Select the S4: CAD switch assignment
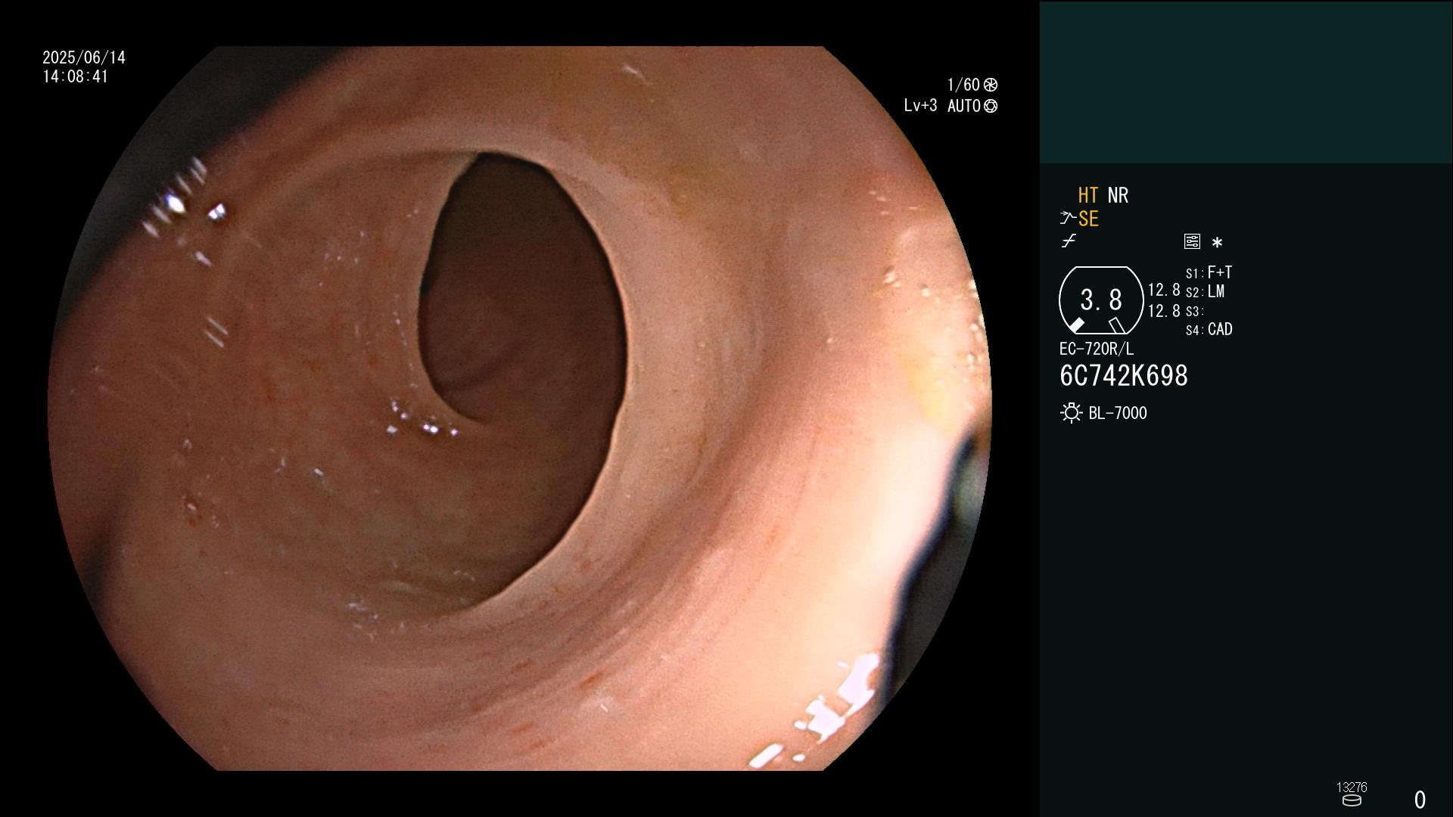The image size is (1453, 817). 1209,330
